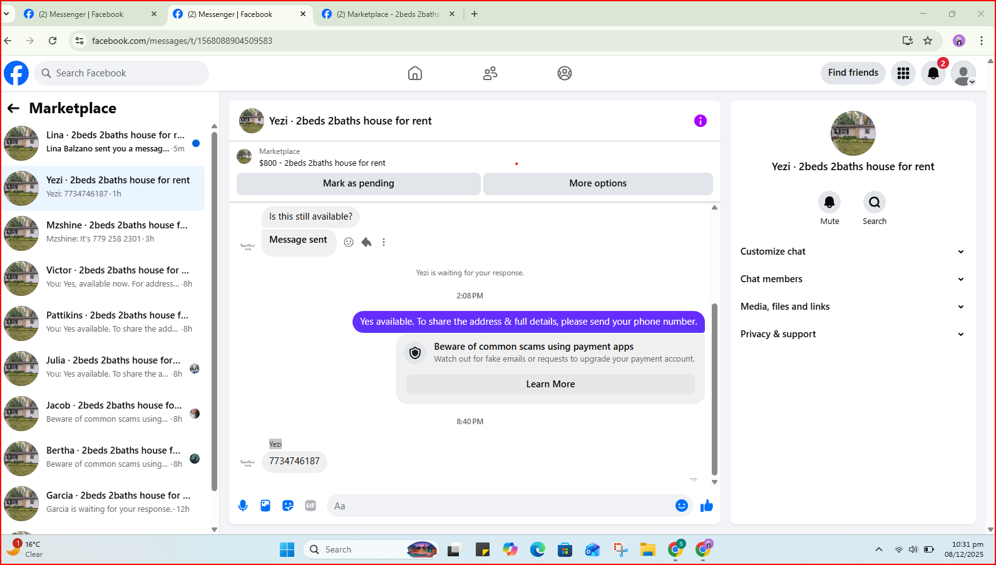React to the 'Message sent' message
996x565 pixels.
tap(349, 242)
